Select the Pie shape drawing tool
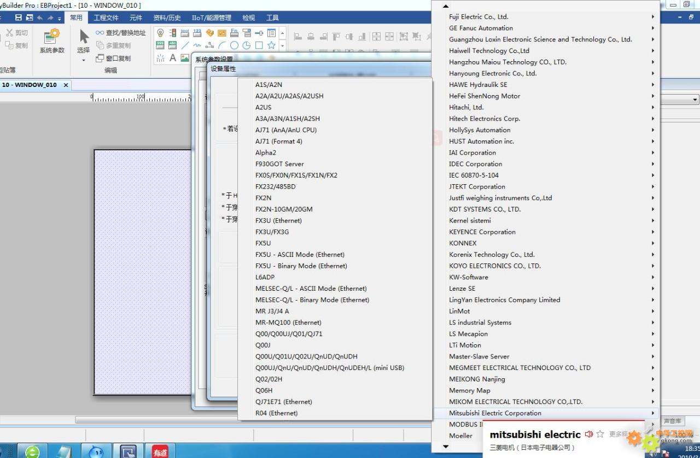The image size is (700, 458). 247,45
